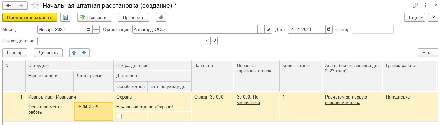Viewport: 441px width, 125px height.
Task: Toggle the Освобождена checkbox for Иванов
Action: (119, 116)
